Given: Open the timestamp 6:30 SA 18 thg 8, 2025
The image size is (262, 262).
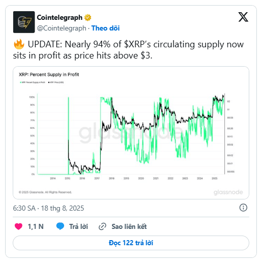Looking at the screenshot, I should pos(48,208).
